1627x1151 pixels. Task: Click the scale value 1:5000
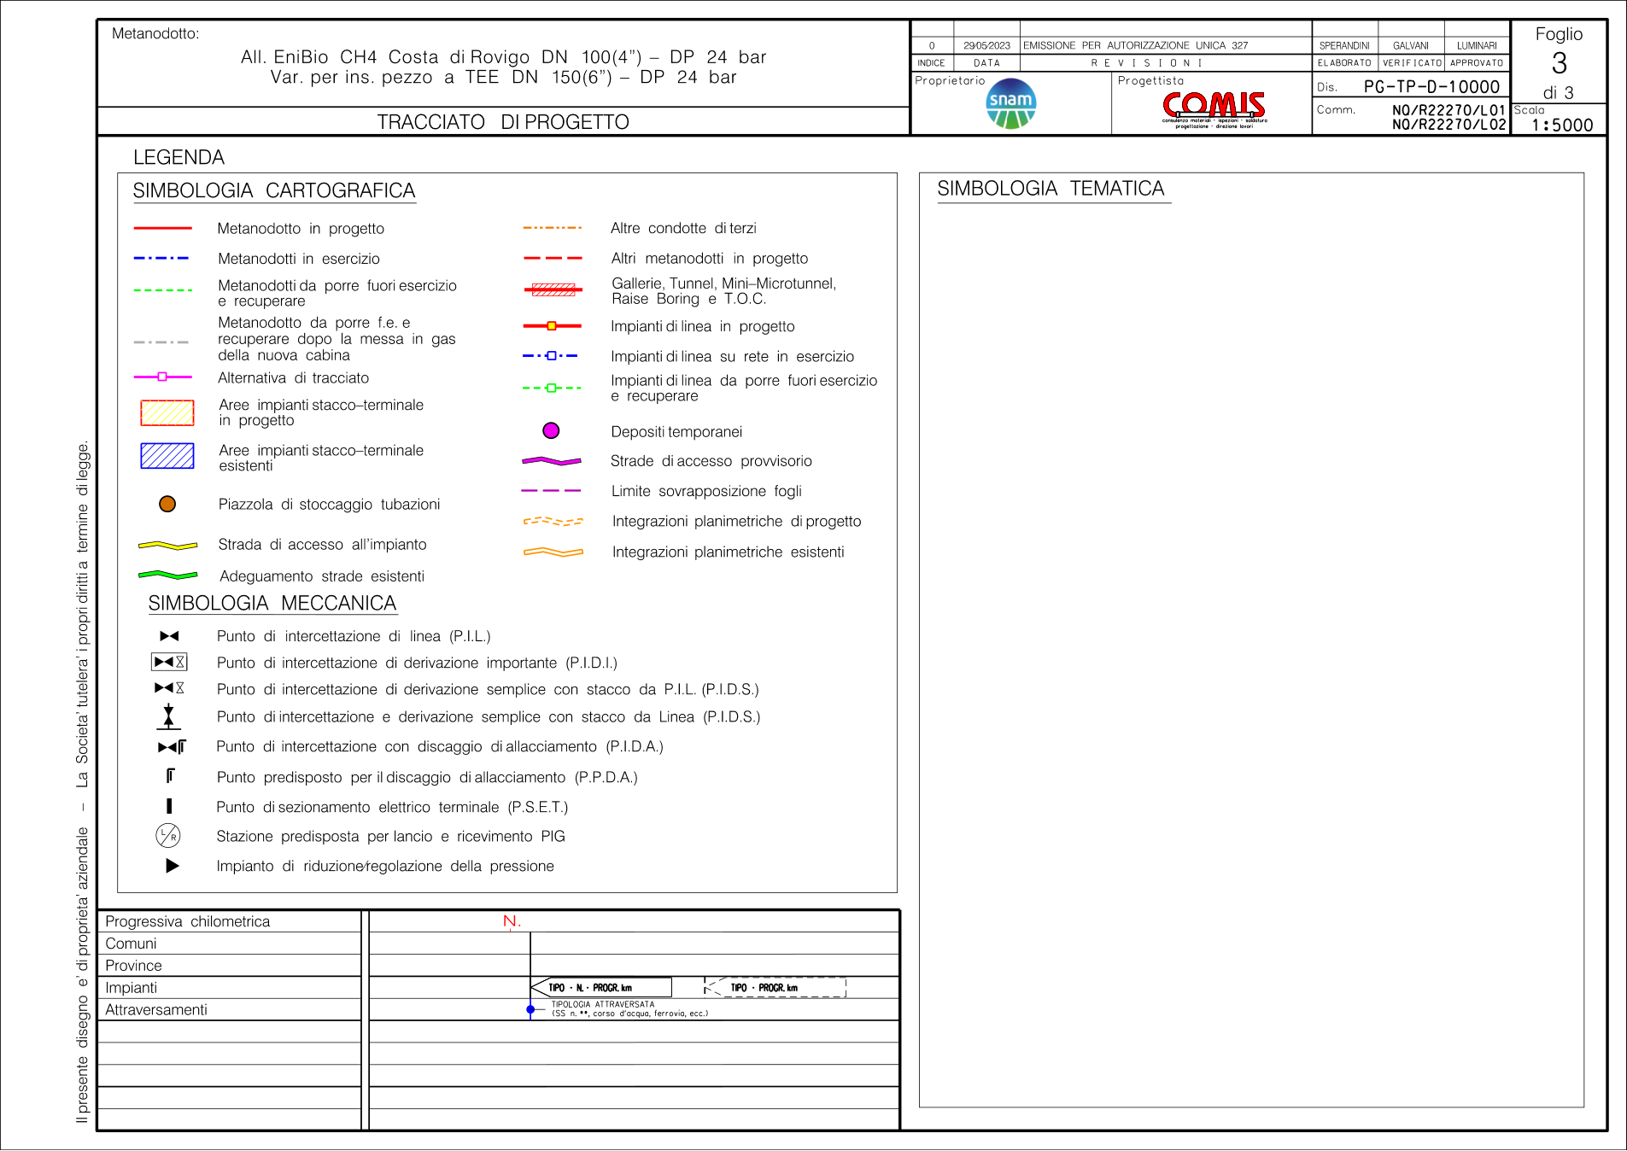click(1562, 125)
